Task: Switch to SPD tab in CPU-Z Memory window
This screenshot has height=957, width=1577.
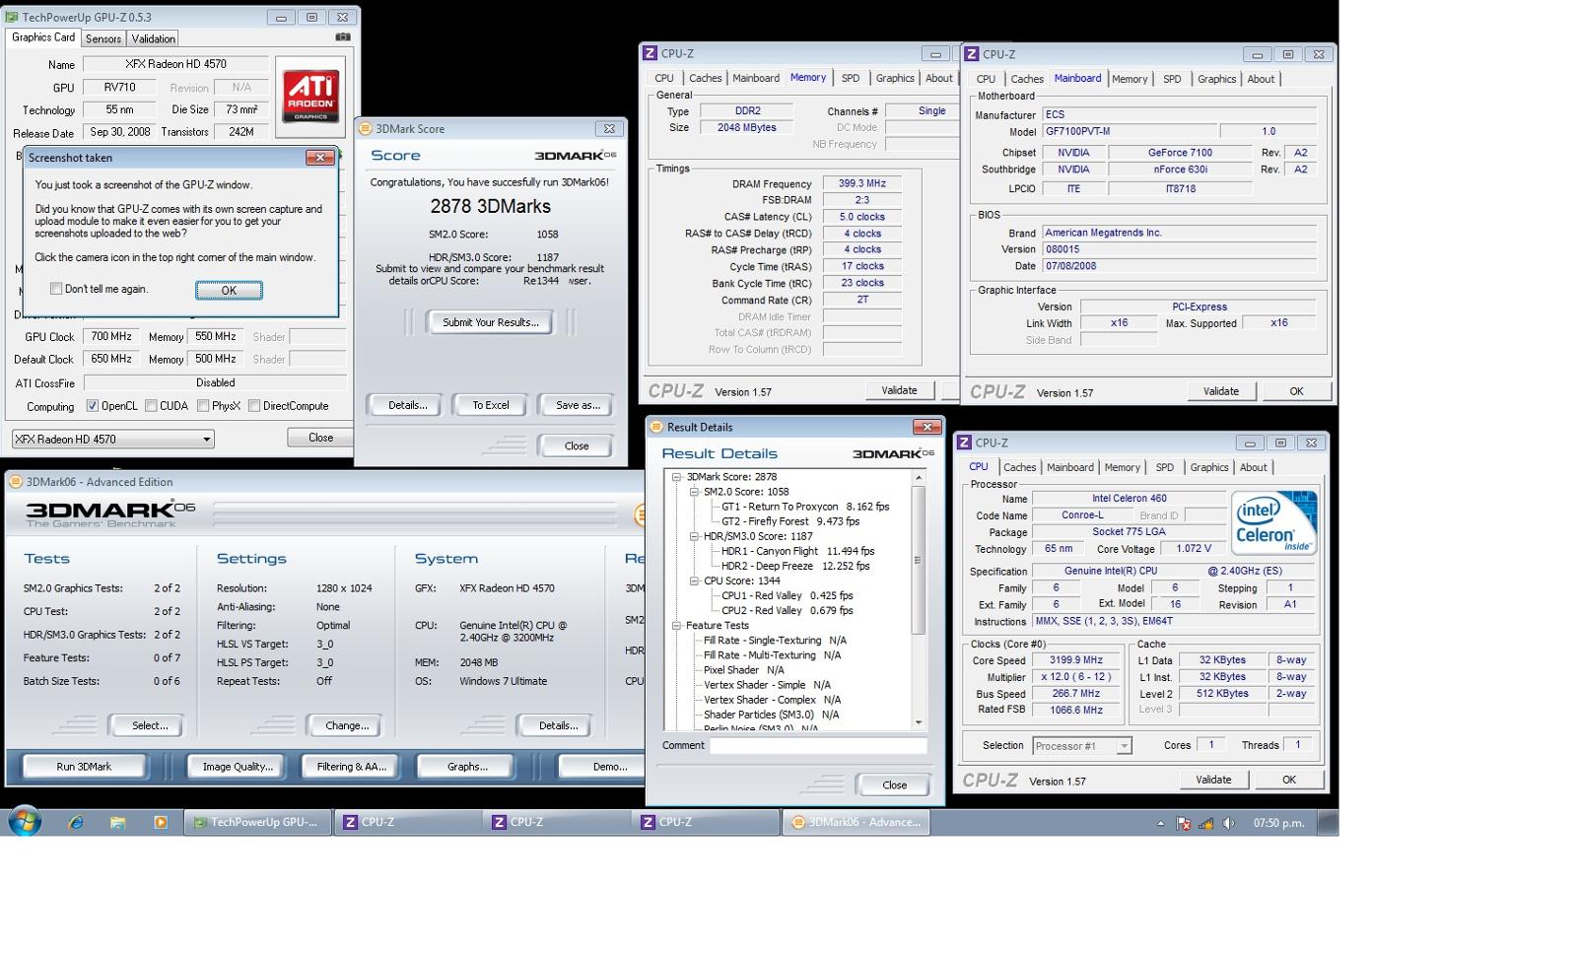Action: [851, 78]
